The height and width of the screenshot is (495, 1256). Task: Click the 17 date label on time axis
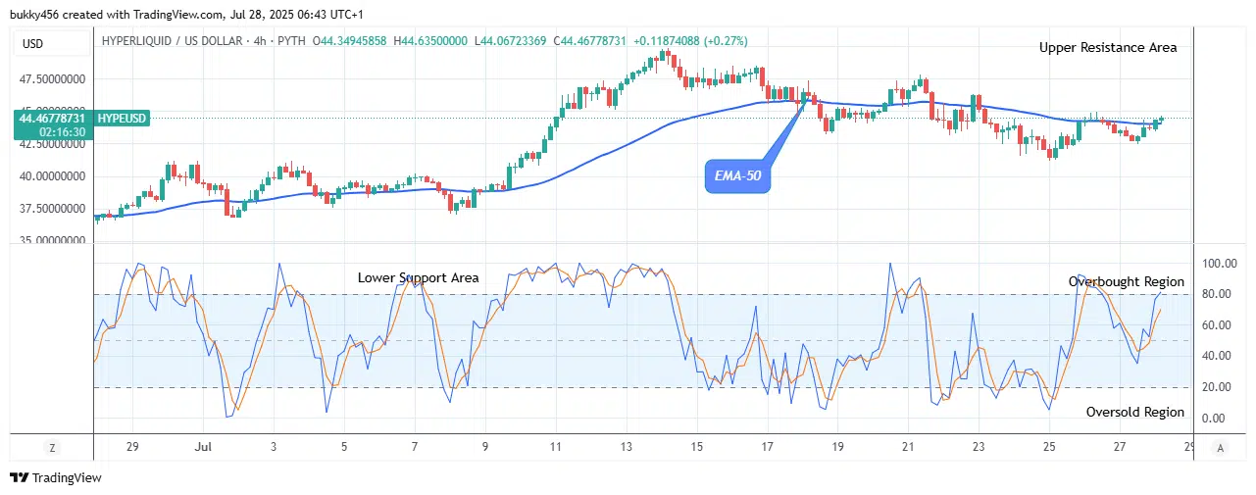(x=767, y=447)
